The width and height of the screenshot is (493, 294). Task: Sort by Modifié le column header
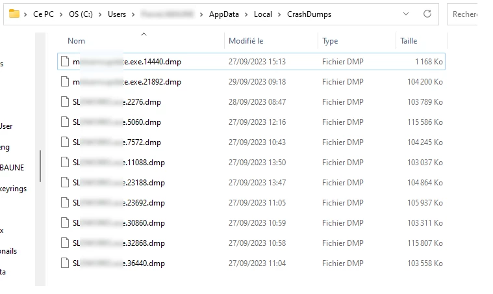point(246,41)
